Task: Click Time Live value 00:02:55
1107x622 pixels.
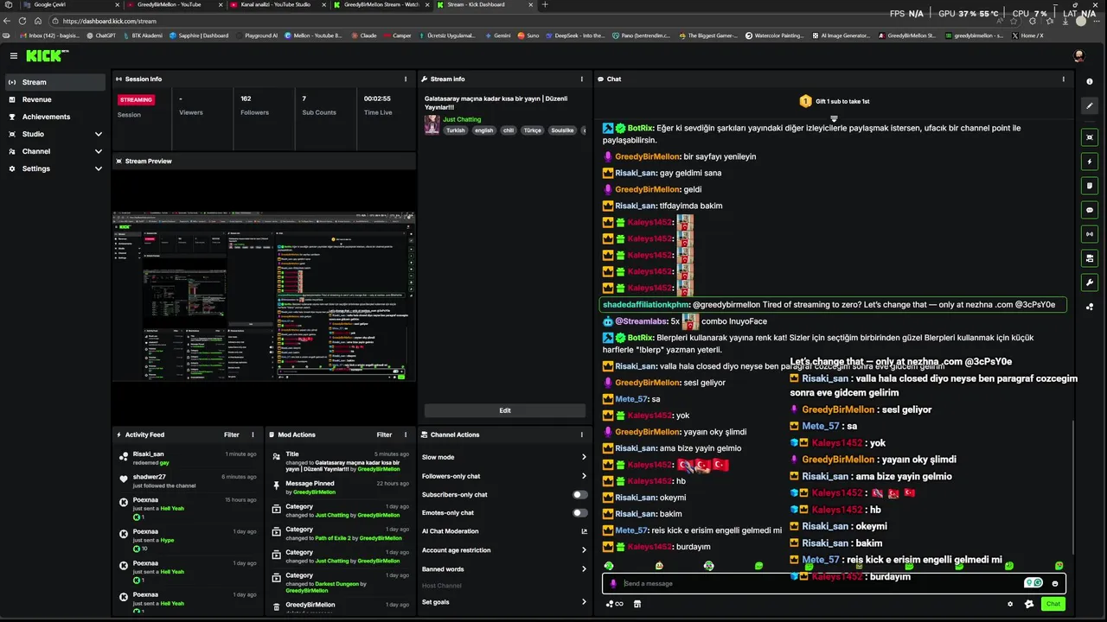Action: tap(377, 98)
